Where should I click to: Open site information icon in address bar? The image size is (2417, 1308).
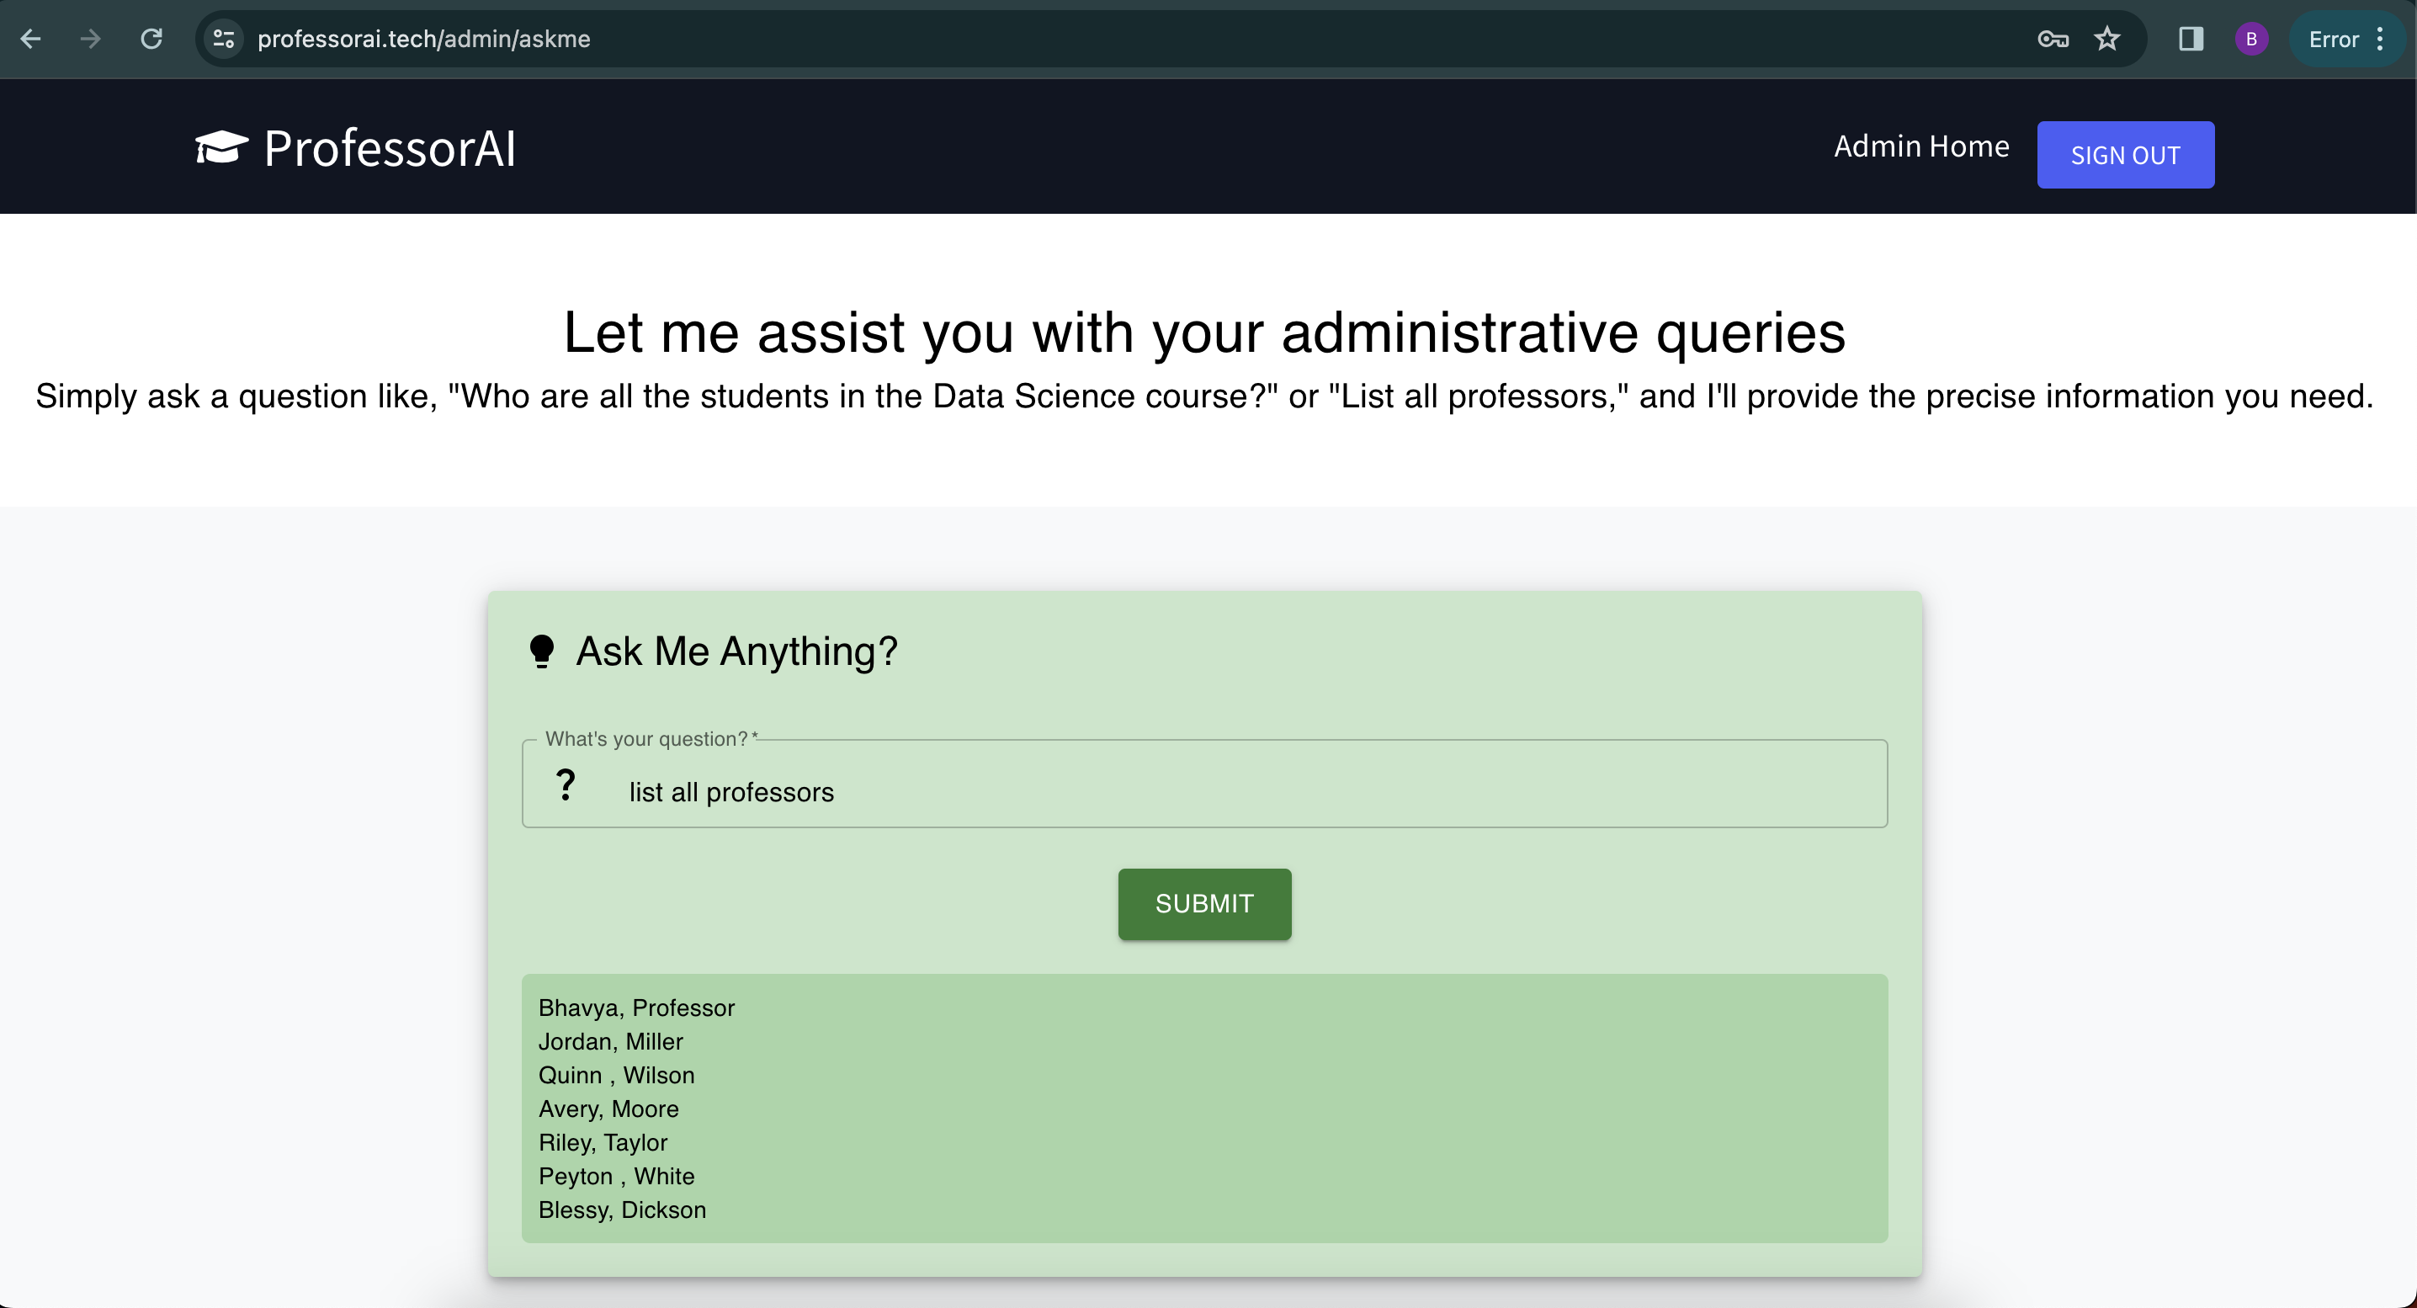223,39
